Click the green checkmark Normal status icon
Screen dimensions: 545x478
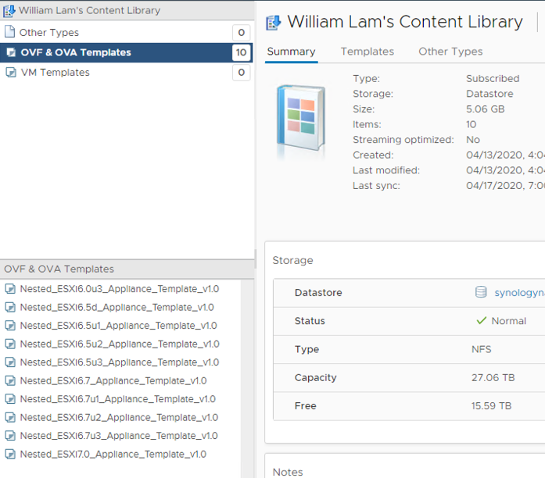(481, 320)
